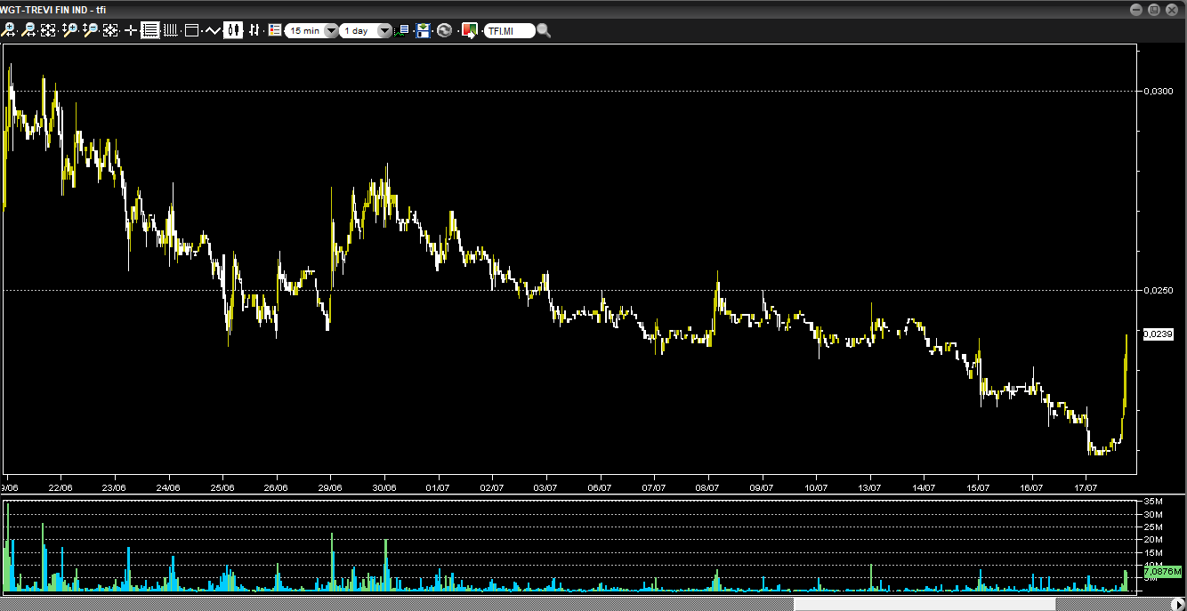Toggle horizontal grid lines on the chart
1187x611 pixels.
pos(149,30)
